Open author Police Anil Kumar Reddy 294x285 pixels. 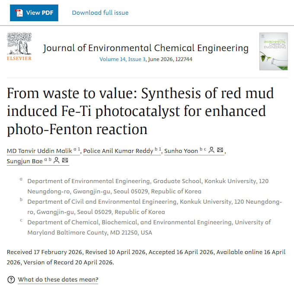coord(118,151)
